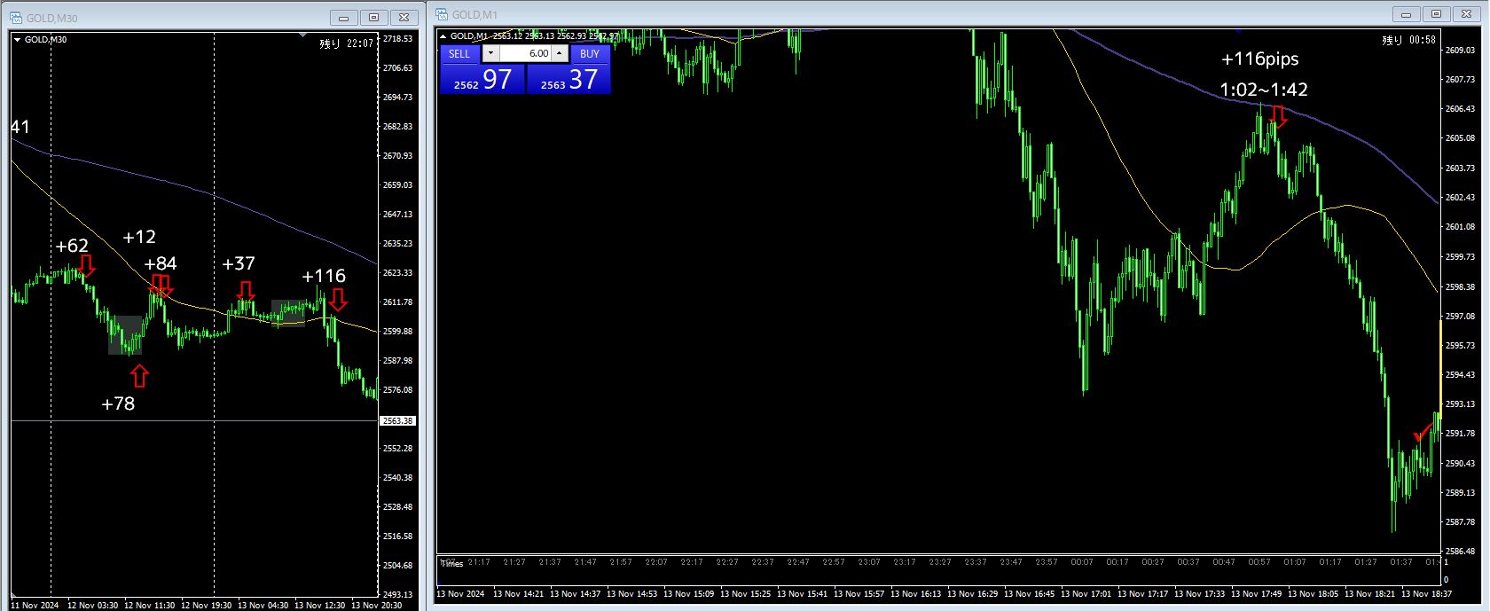Click 11 Nov 2024 date on M30 time axis
This screenshot has width=1490, height=611.
[35, 606]
